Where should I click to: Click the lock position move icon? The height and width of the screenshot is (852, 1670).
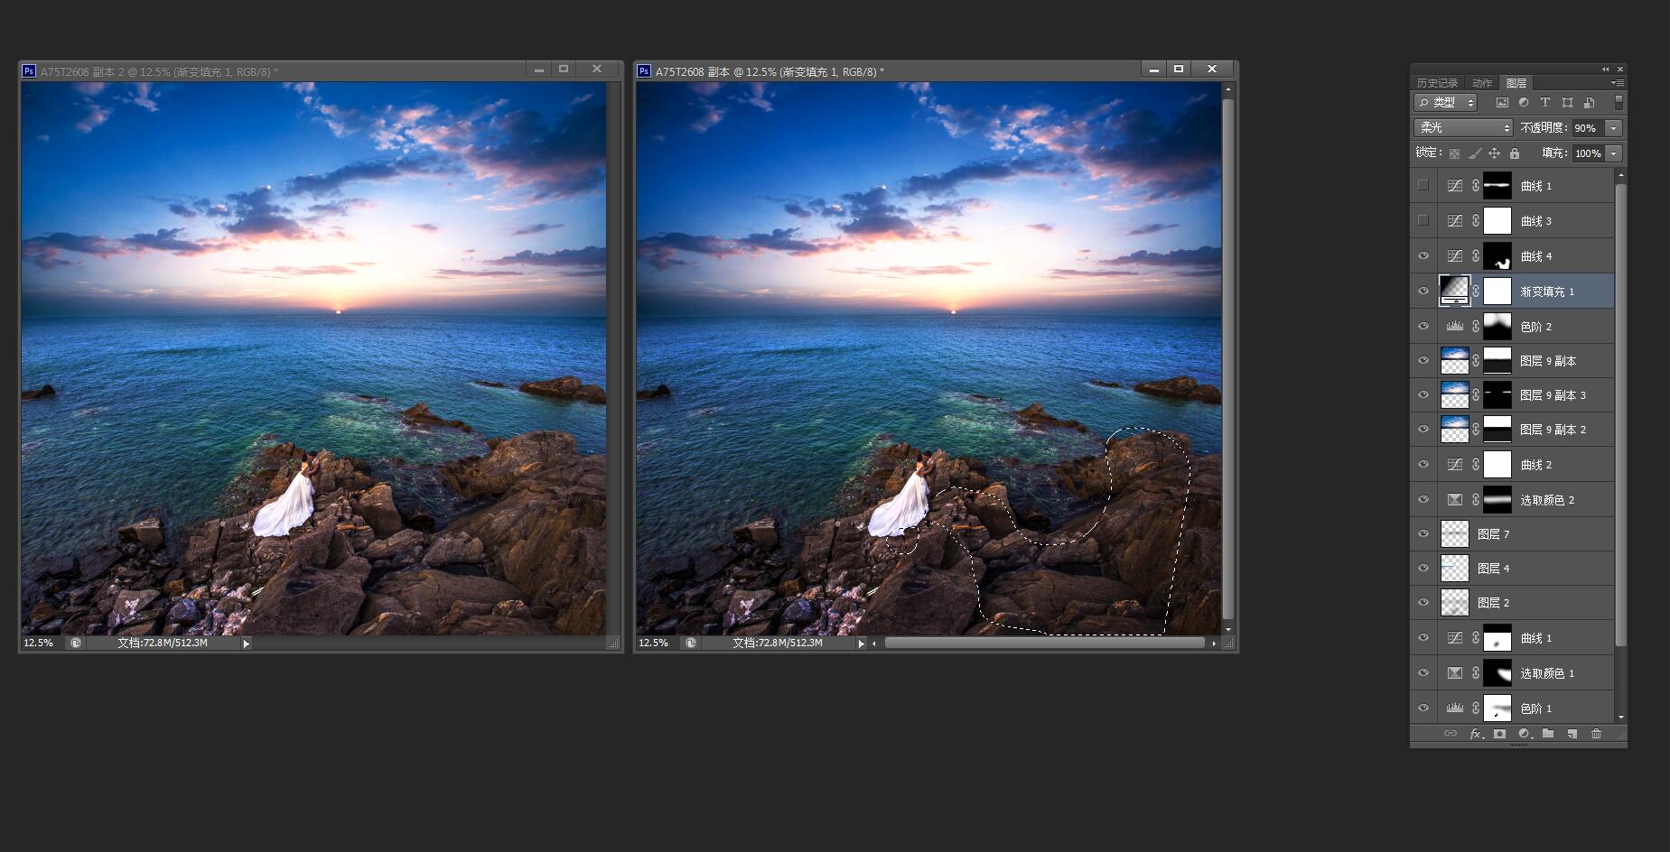click(1494, 153)
